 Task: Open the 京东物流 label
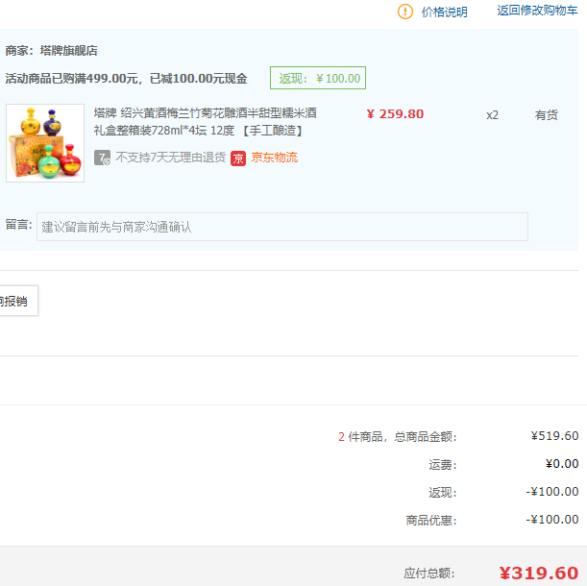275,158
